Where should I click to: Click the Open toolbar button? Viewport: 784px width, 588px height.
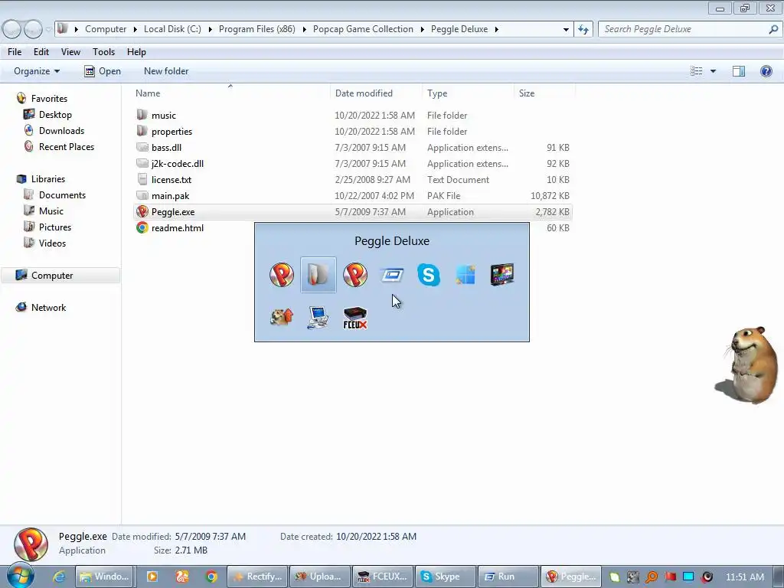(x=103, y=71)
